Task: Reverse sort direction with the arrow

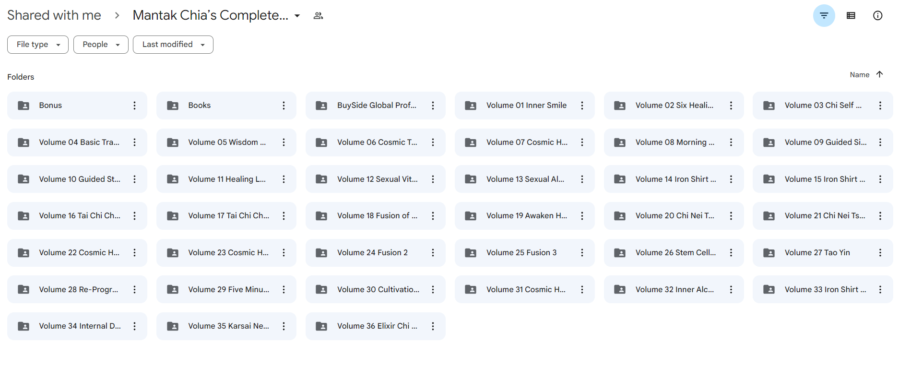Action: point(879,74)
